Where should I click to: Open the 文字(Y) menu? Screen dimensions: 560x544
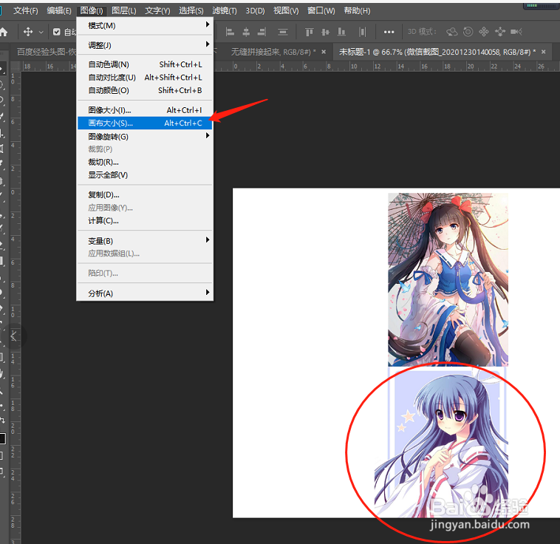[x=157, y=11]
